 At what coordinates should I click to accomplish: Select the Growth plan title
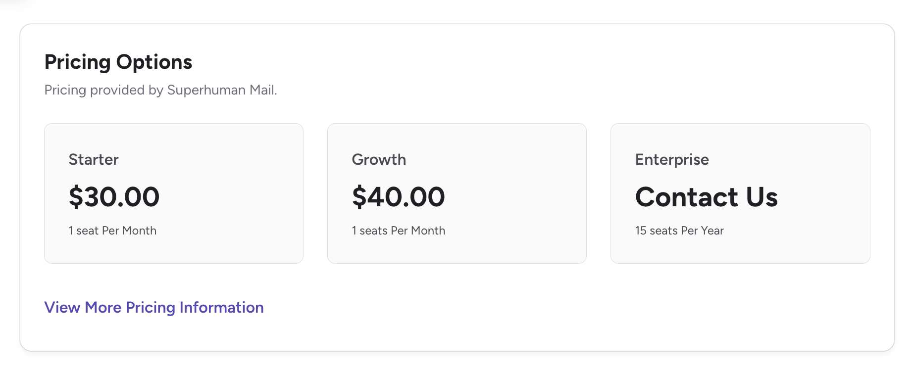[x=379, y=159]
